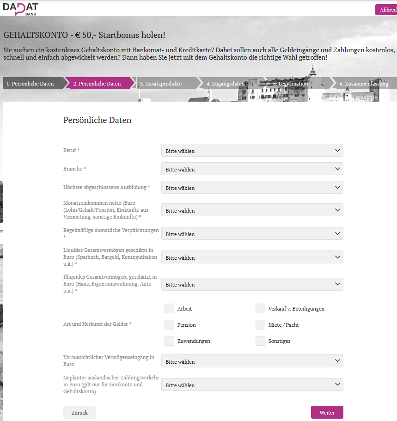397x421 pixels.
Task: Click the Abbrechen button top right
Action: pos(387,9)
